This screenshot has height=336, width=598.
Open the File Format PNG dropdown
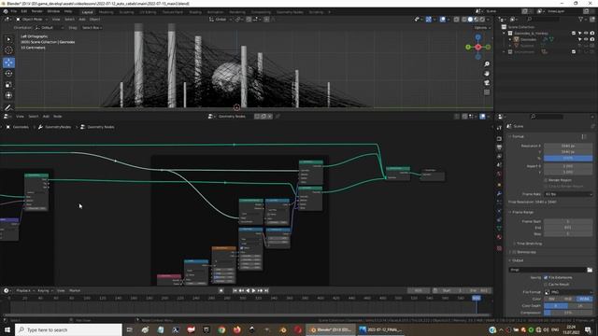(568, 292)
